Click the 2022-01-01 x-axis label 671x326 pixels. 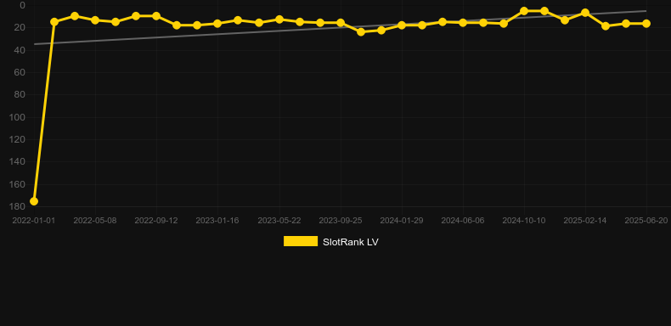pos(34,221)
